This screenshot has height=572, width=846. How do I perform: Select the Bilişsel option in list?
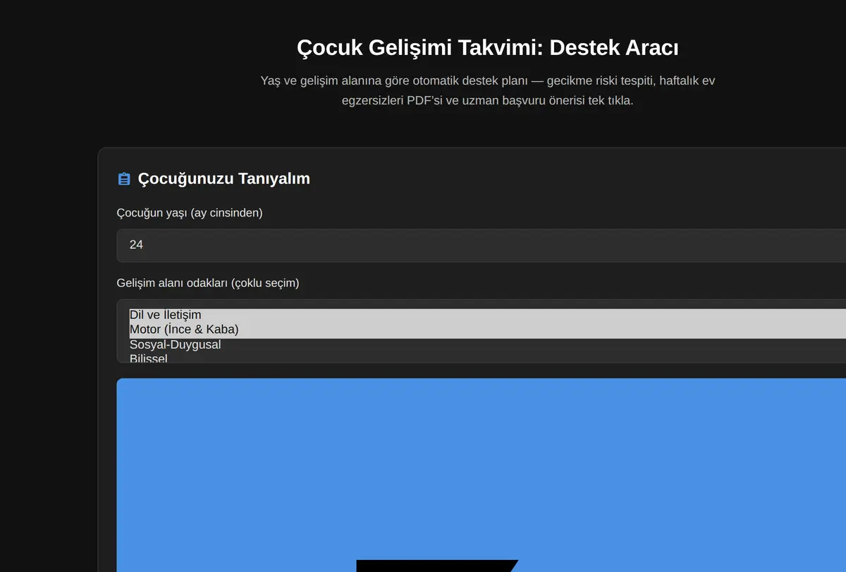[488, 358]
